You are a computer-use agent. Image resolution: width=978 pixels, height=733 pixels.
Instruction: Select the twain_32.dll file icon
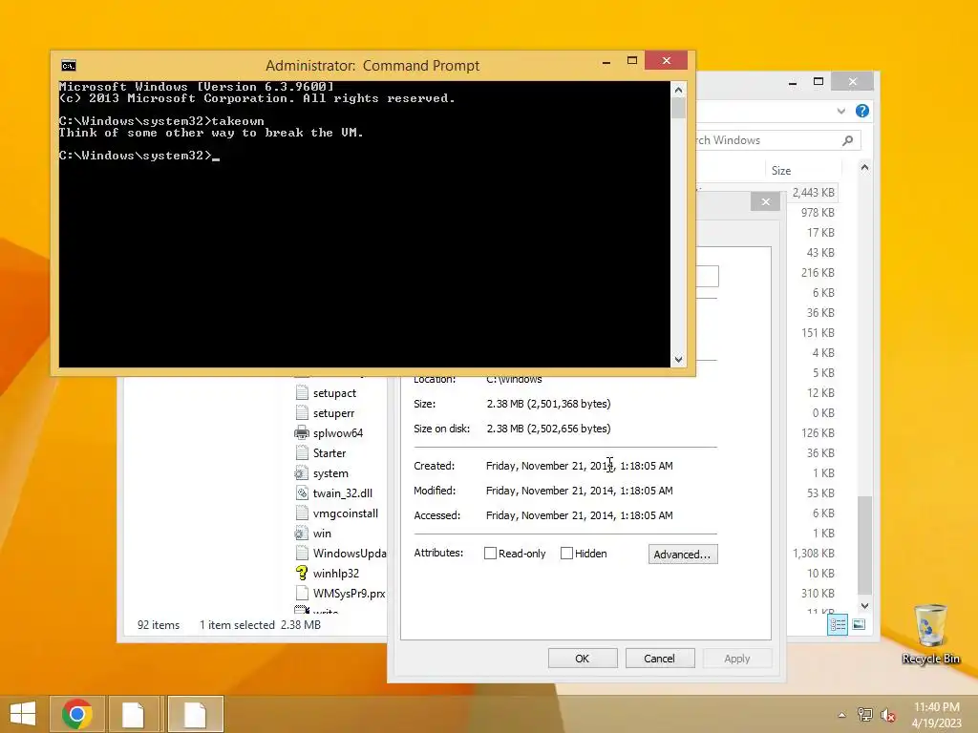pos(302,493)
